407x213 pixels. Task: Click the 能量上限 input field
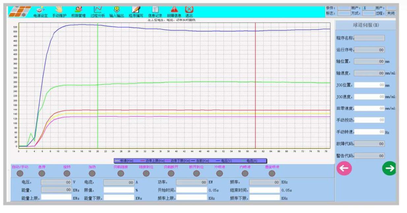pyautogui.click(x=56, y=198)
